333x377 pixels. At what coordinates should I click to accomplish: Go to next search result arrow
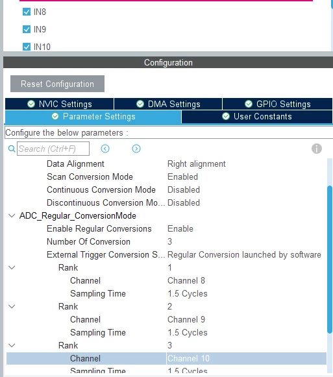(136, 149)
